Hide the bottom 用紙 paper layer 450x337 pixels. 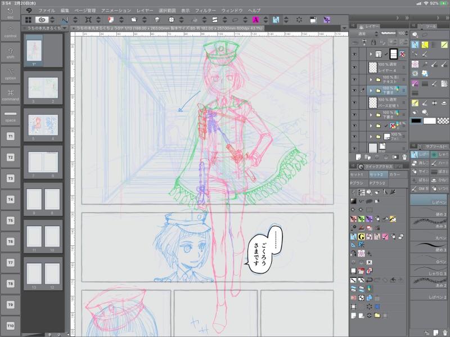click(x=355, y=148)
